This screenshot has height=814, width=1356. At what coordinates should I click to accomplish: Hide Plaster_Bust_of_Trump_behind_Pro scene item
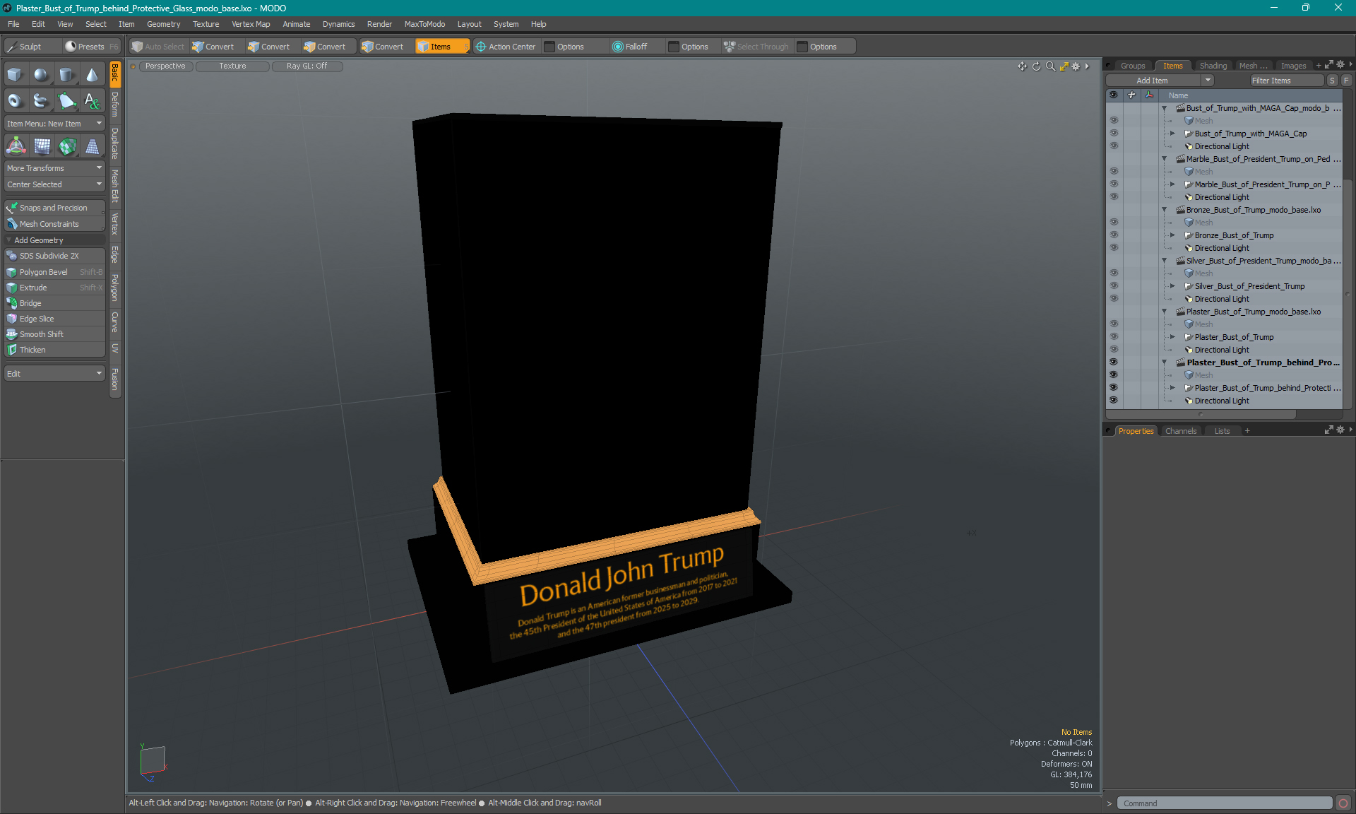1113,362
